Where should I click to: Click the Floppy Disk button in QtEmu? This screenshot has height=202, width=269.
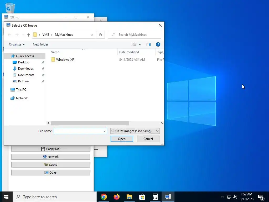(51, 149)
